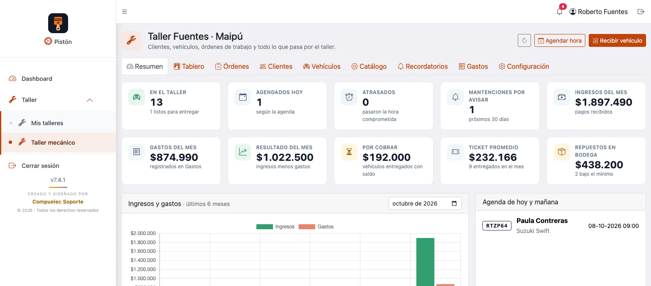Open the Vehículos tab

coord(322,66)
